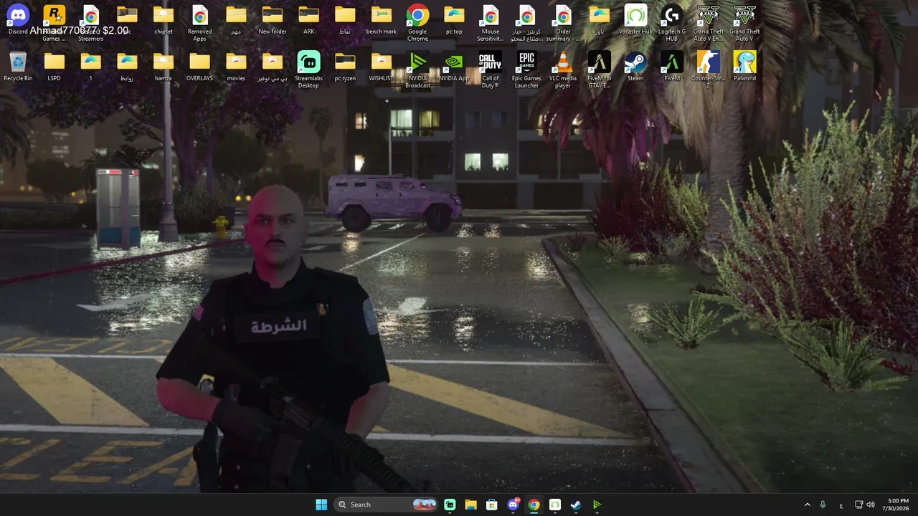Open Streamlabs from the taskbar
Image resolution: width=918 pixels, height=516 pixels.
[450, 505]
